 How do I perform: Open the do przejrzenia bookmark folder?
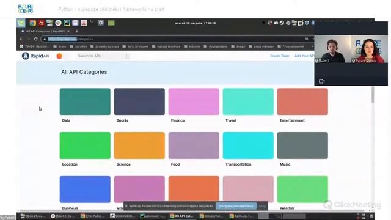point(216,46)
